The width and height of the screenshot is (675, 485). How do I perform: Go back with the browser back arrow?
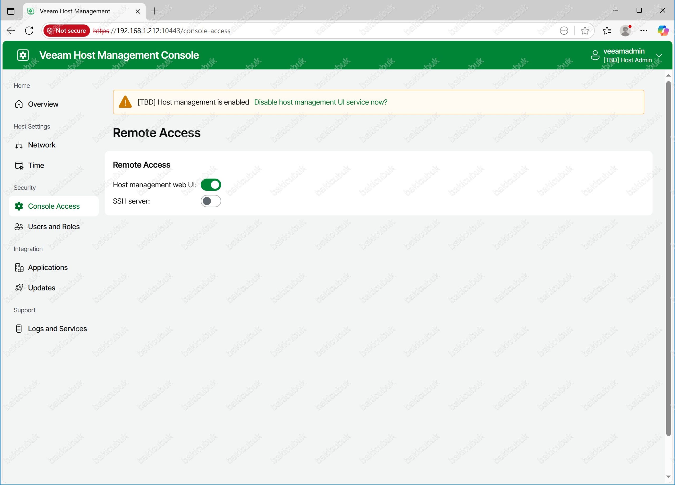point(11,31)
